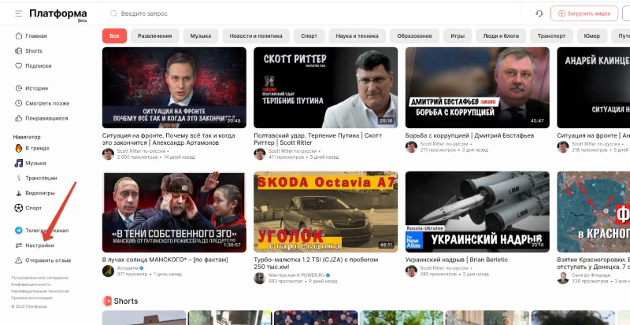The height and width of the screenshot is (325, 630).
Task: Click the Трансляции icon
Action: click(x=18, y=178)
